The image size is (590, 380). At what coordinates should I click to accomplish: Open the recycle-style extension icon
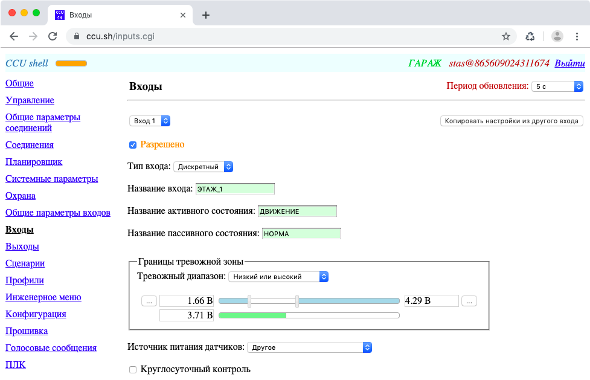(x=530, y=36)
